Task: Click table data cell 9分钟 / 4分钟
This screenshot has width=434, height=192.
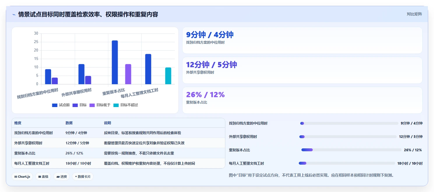Action: (x=76, y=133)
